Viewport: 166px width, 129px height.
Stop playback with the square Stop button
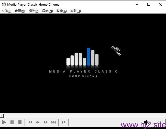click(x=20, y=122)
